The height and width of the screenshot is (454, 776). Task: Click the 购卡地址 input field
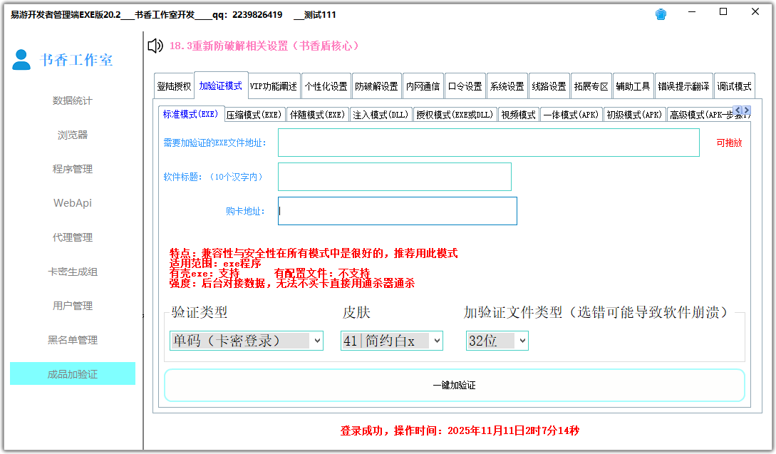pos(397,210)
